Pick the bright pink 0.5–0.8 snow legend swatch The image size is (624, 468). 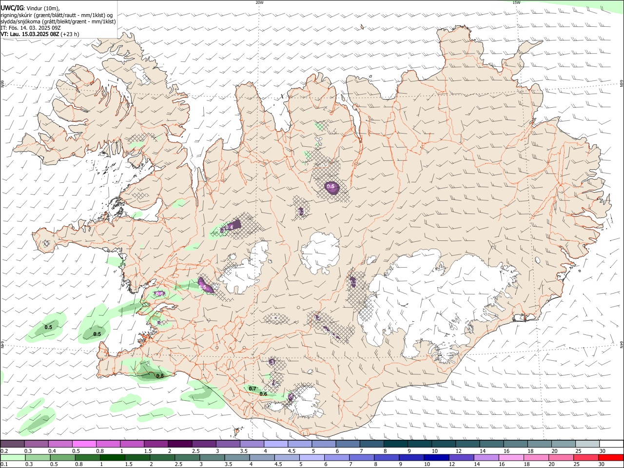(x=84, y=444)
